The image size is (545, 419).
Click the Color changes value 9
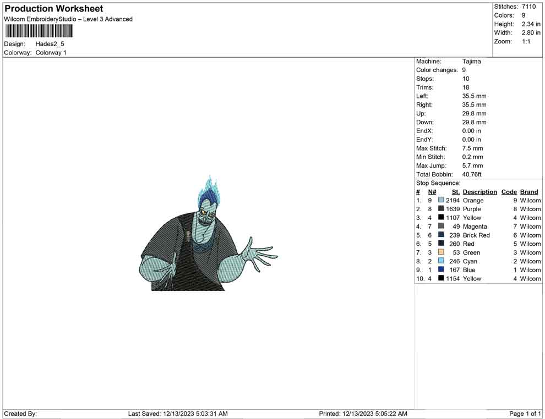tap(464, 70)
